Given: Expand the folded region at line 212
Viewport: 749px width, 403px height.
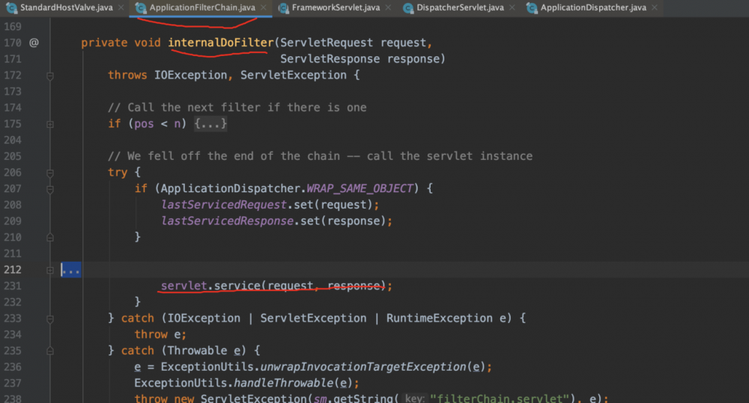Looking at the screenshot, I should (x=50, y=270).
